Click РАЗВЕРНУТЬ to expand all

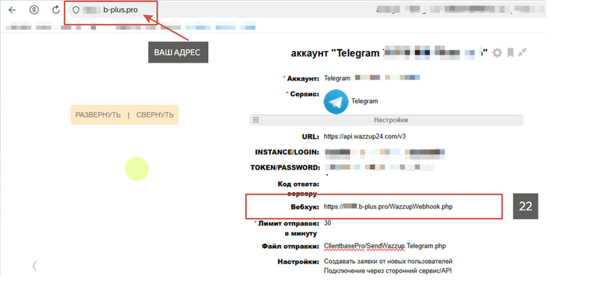coord(98,115)
